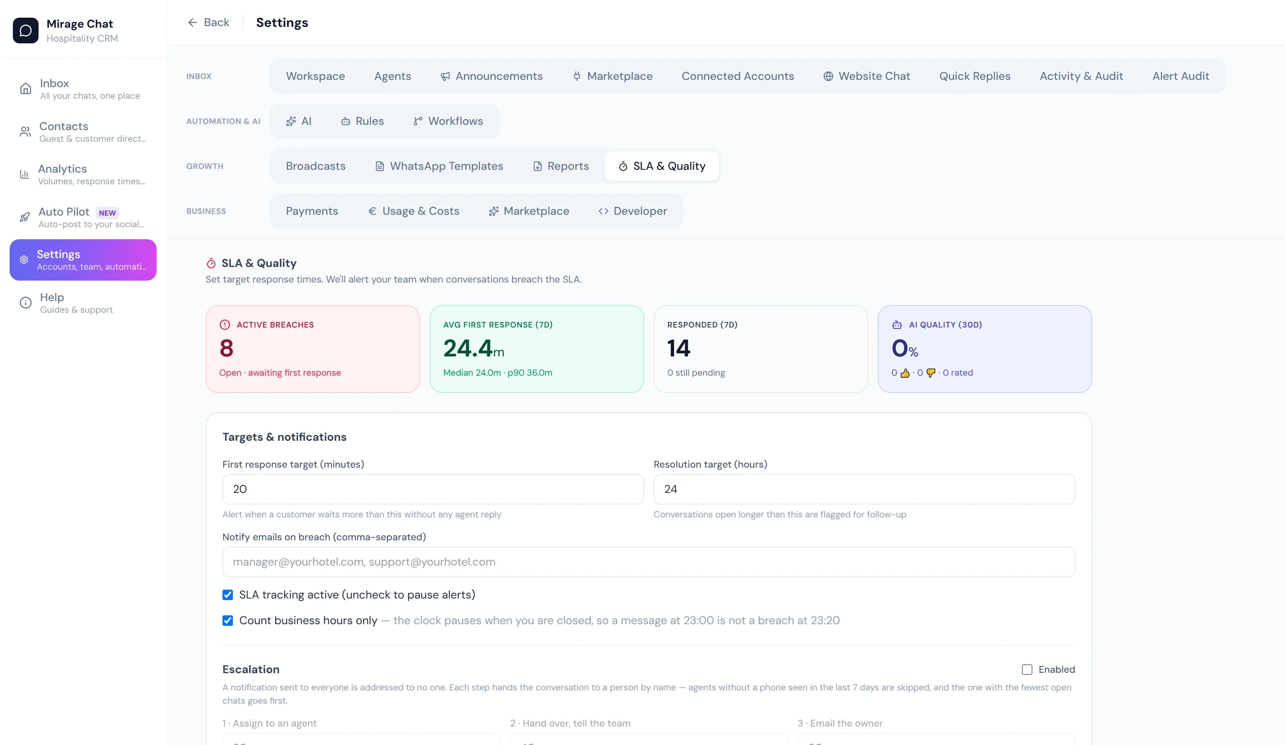Click the AI Quality robot icon

[897, 325]
